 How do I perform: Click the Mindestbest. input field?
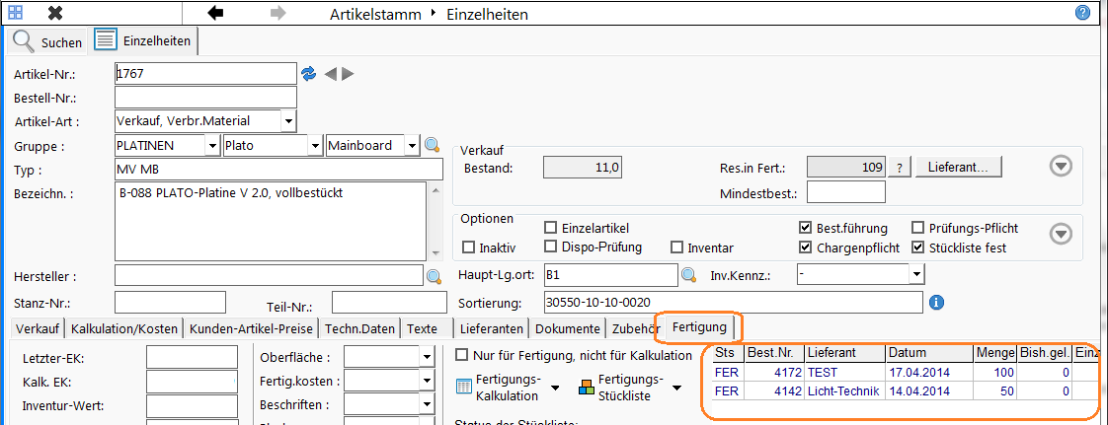tap(846, 192)
